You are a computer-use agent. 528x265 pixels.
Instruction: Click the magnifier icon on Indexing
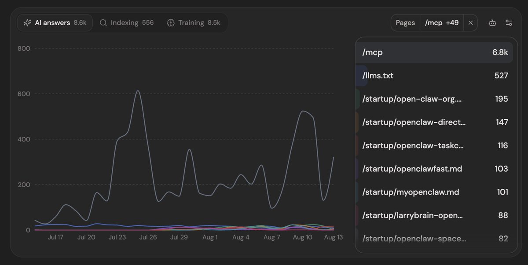pyautogui.click(x=103, y=22)
